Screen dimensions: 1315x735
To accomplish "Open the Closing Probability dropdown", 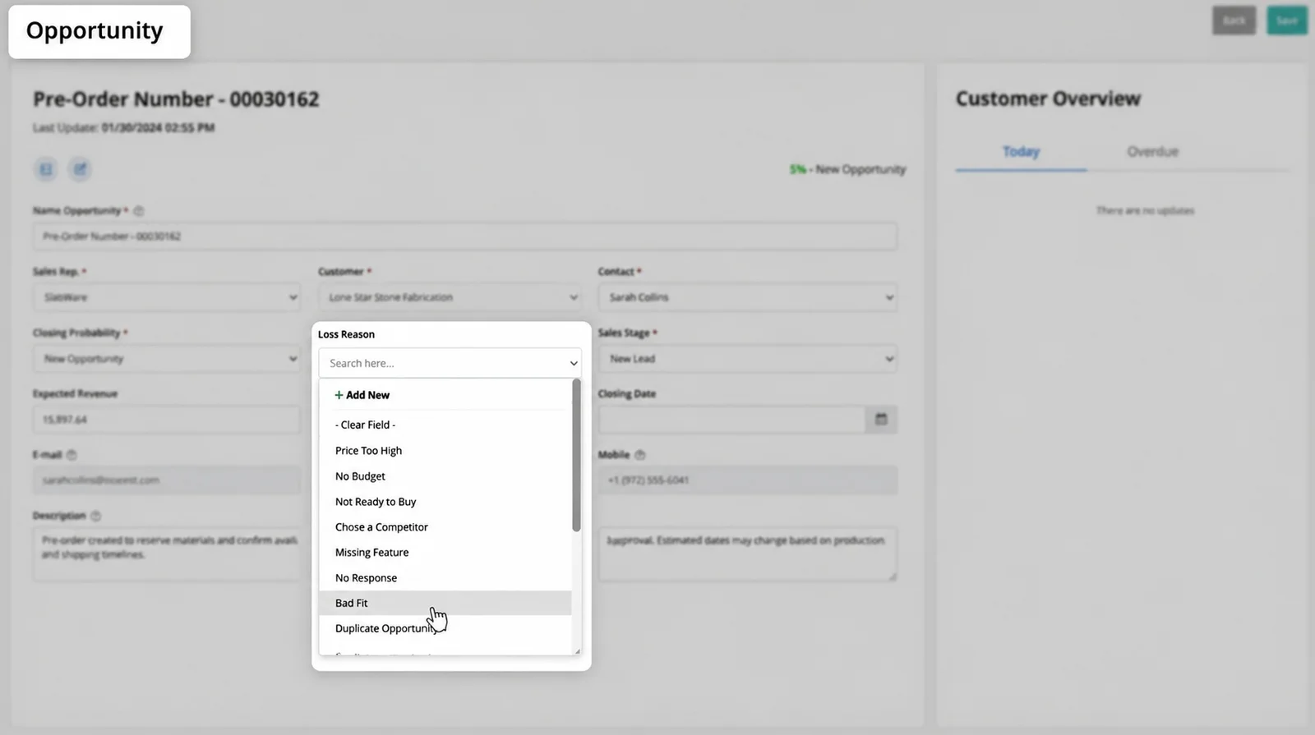I will coord(166,359).
